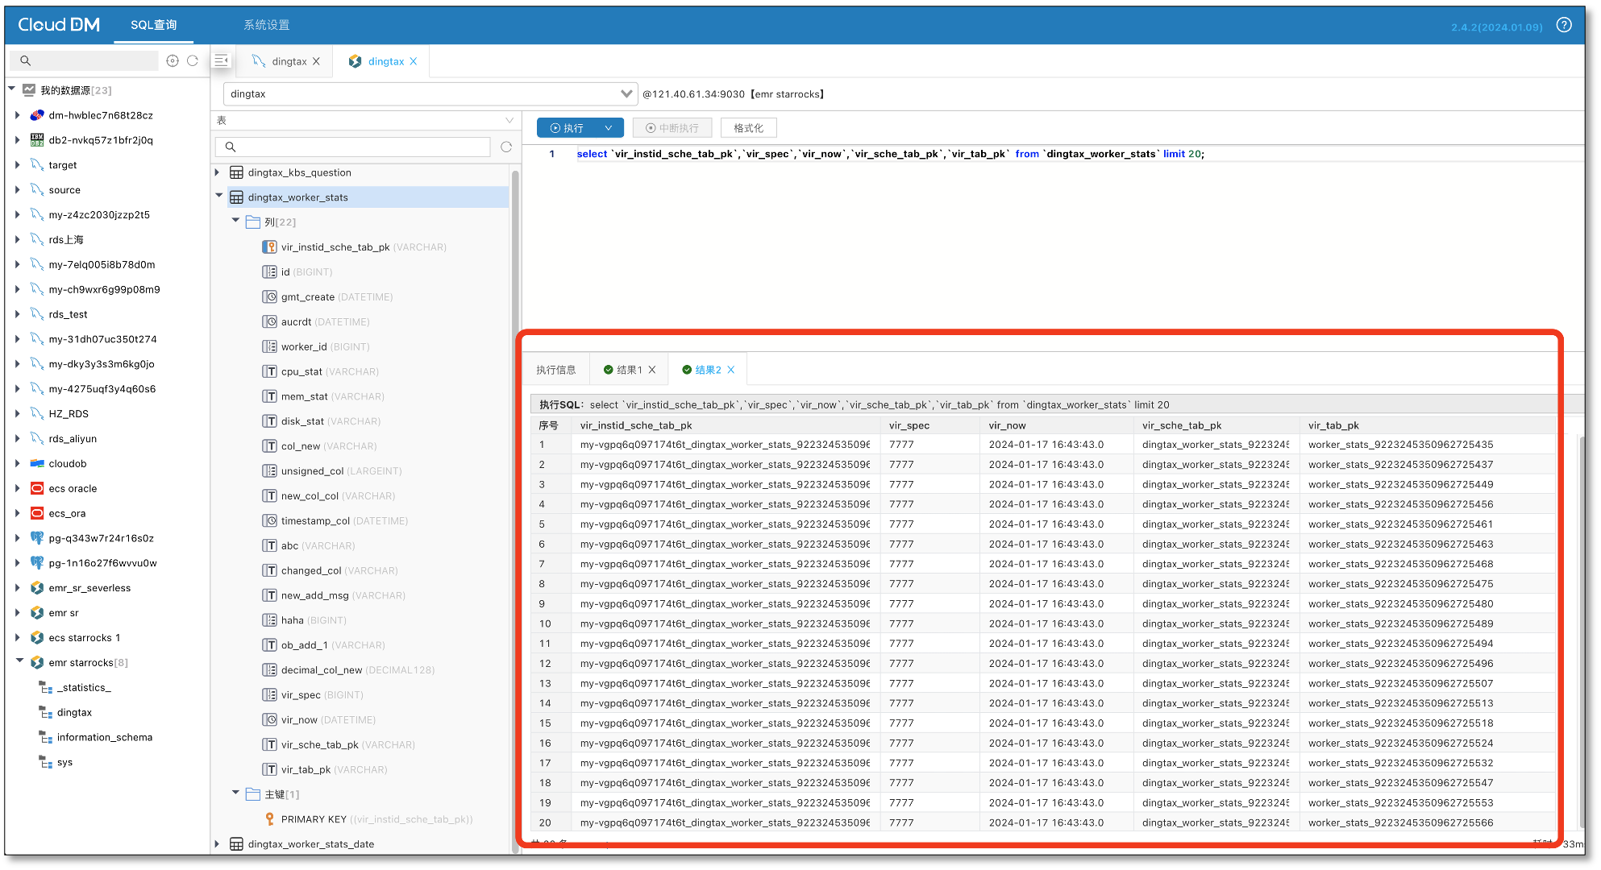The height and width of the screenshot is (870, 1601).
Task: Expand the dingtax_kbs_question table
Action: point(218,172)
